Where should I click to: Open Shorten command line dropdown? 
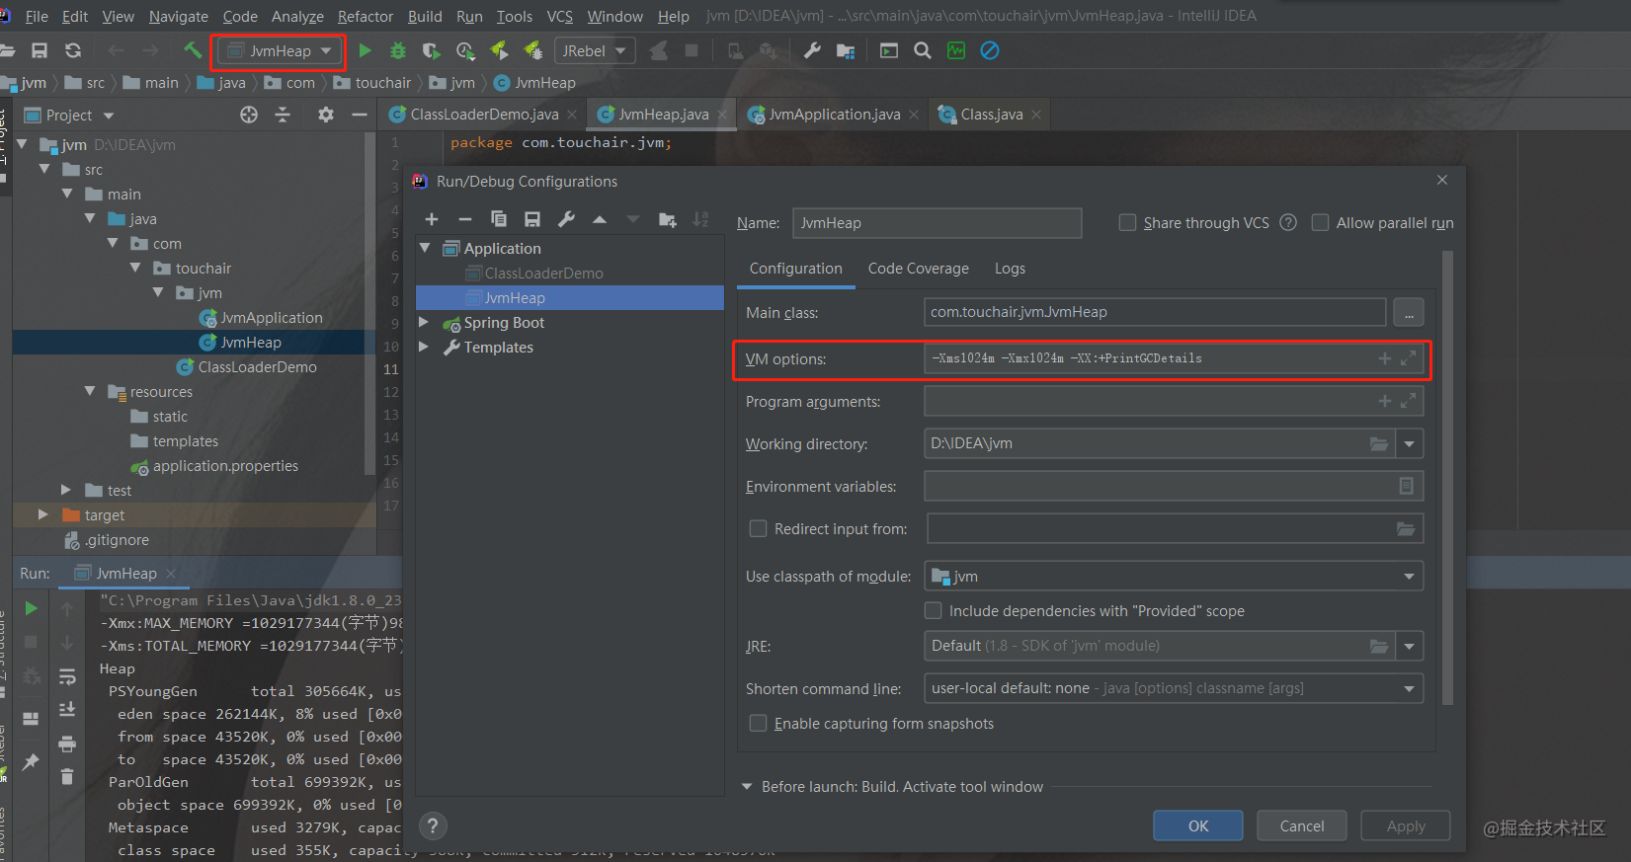1409,688
